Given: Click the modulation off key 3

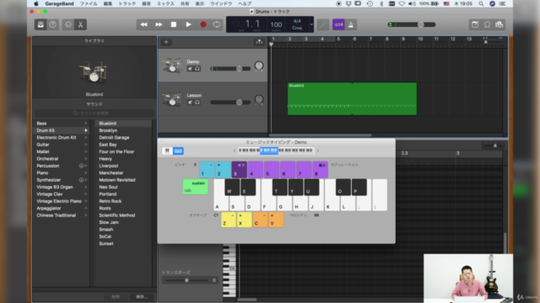Looking at the screenshot, I should pyautogui.click(x=240, y=169).
